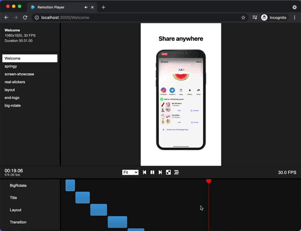Open the Fit zoom dropdown

point(130,172)
